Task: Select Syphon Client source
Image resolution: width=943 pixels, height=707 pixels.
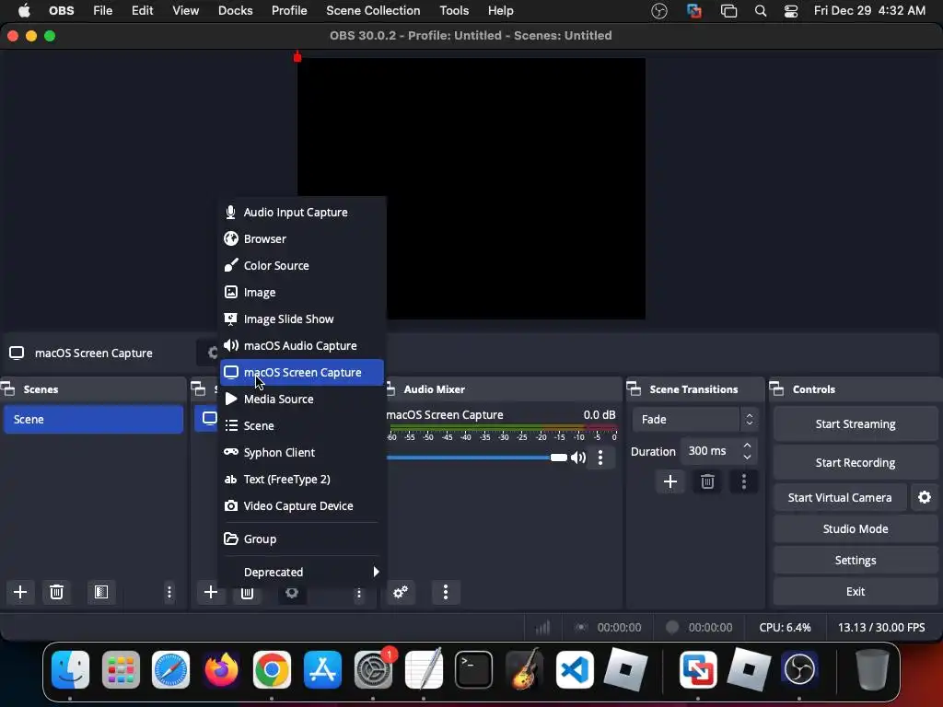Action: click(301, 452)
